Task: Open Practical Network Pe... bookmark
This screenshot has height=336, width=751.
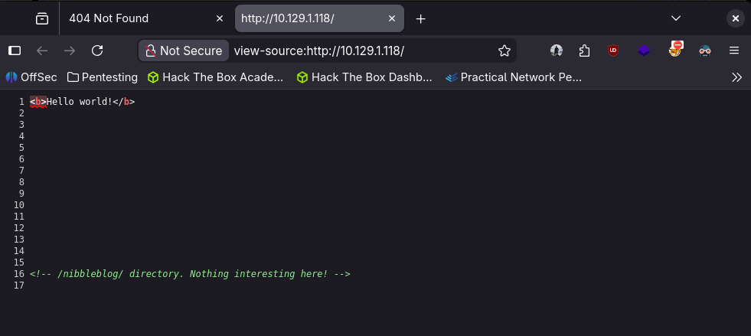Action: click(513, 77)
